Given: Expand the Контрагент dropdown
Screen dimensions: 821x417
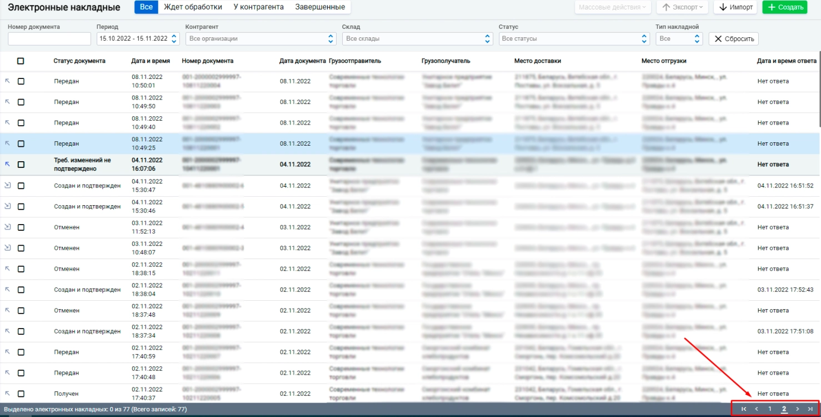Looking at the screenshot, I should click(x=261, y=38).
